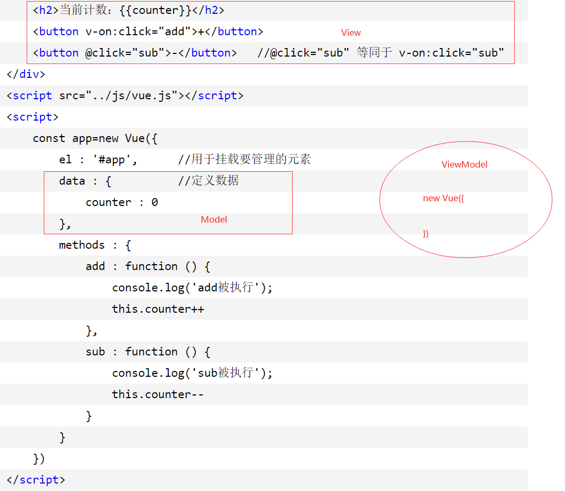Click the 'methods : {' line

(x=95, y=245)
